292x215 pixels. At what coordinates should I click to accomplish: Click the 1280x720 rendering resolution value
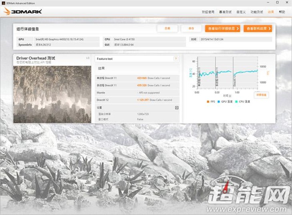(x=143, y=114)
